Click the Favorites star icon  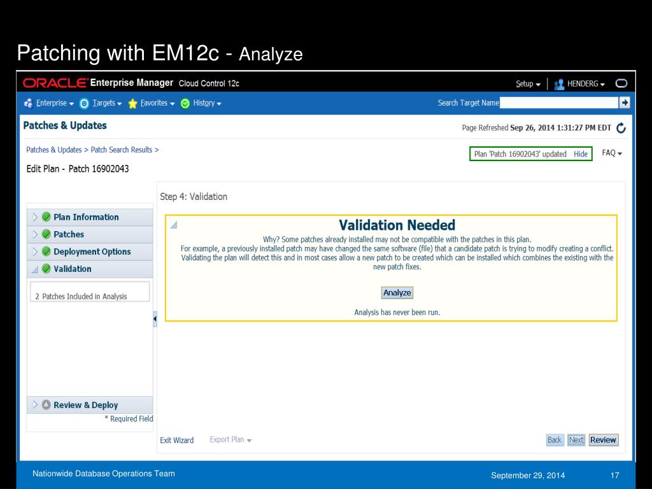tap(132, 104)
